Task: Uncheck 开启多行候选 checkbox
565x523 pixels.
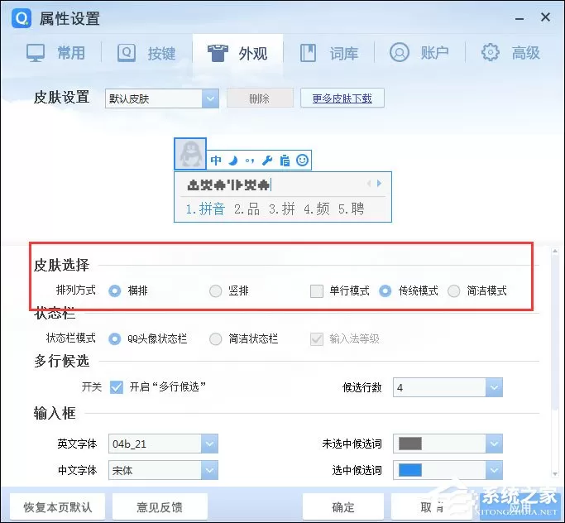Action: (x=117, y=387)
